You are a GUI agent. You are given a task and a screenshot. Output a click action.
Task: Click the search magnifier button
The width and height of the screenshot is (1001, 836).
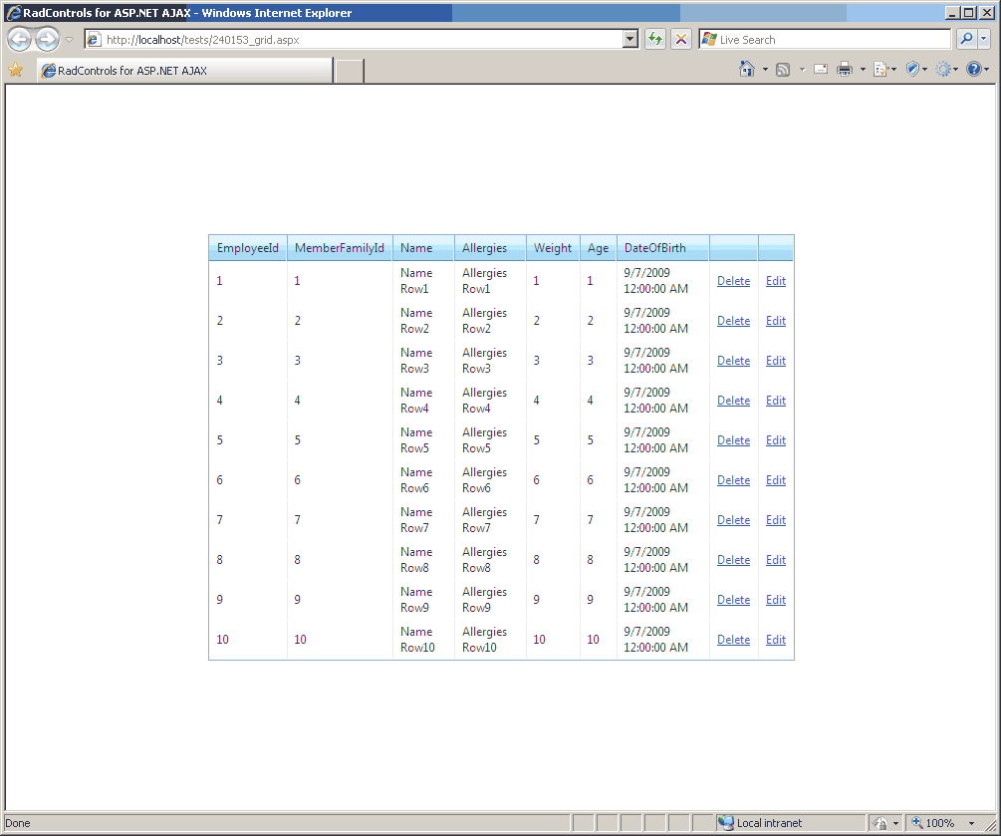pos(966,39)
